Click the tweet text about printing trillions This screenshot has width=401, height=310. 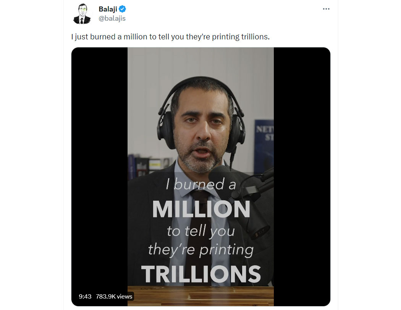tap(171, 37)
